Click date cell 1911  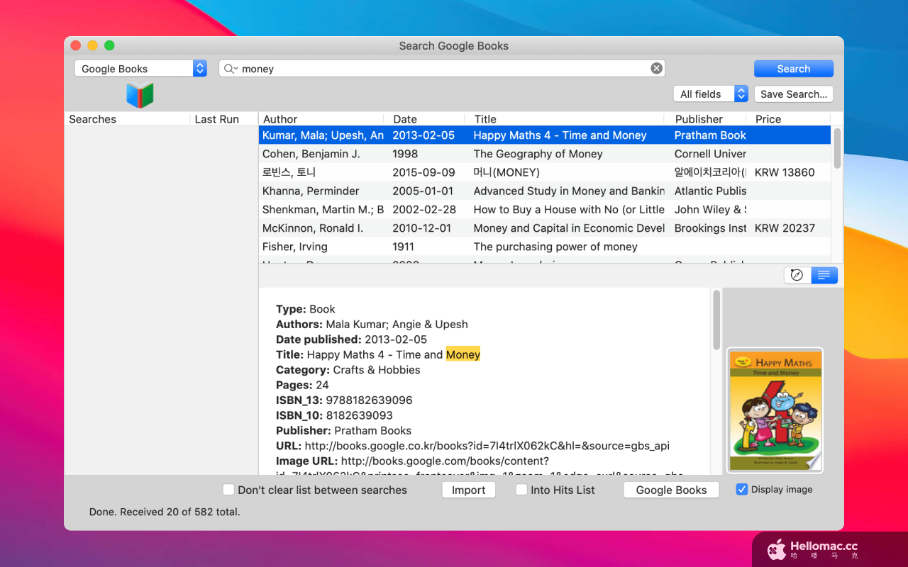(x=404, y=246)
